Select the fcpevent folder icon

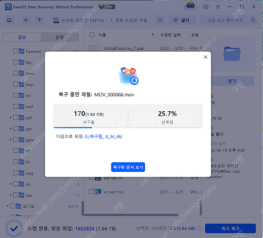point(22,51)
